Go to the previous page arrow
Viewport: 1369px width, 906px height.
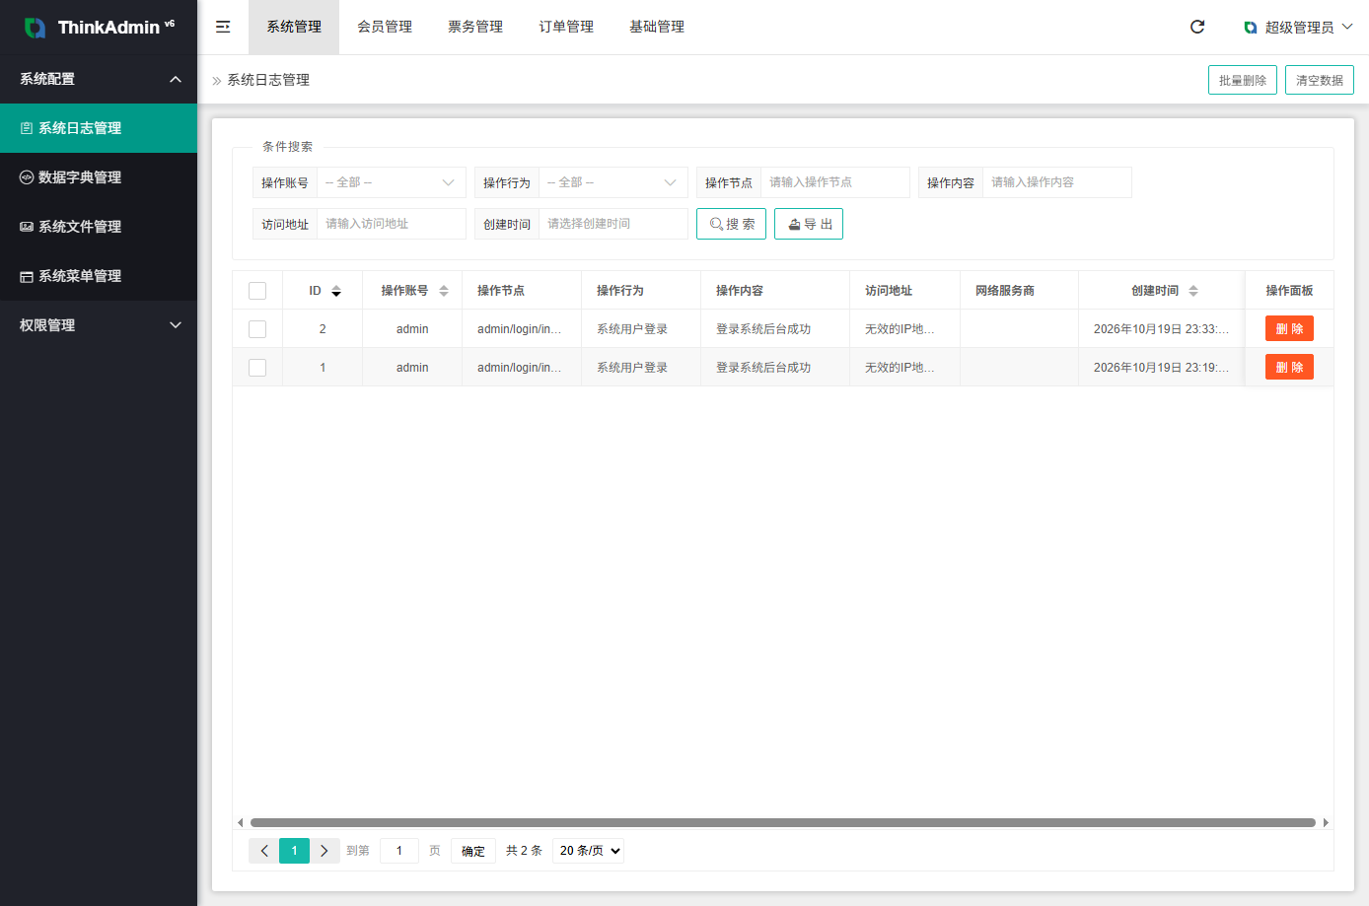pyautogui.click(x=264, y=851)
